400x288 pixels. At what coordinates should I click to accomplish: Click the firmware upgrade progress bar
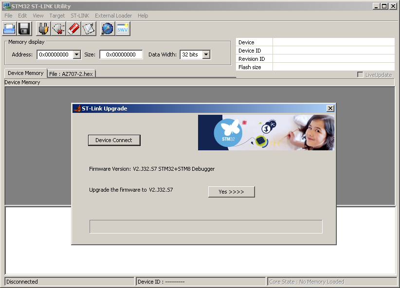[x=206, y=227]
